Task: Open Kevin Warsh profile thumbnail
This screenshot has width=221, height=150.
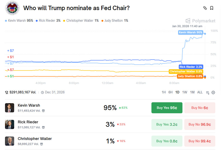Action: (x=9, y=108)
